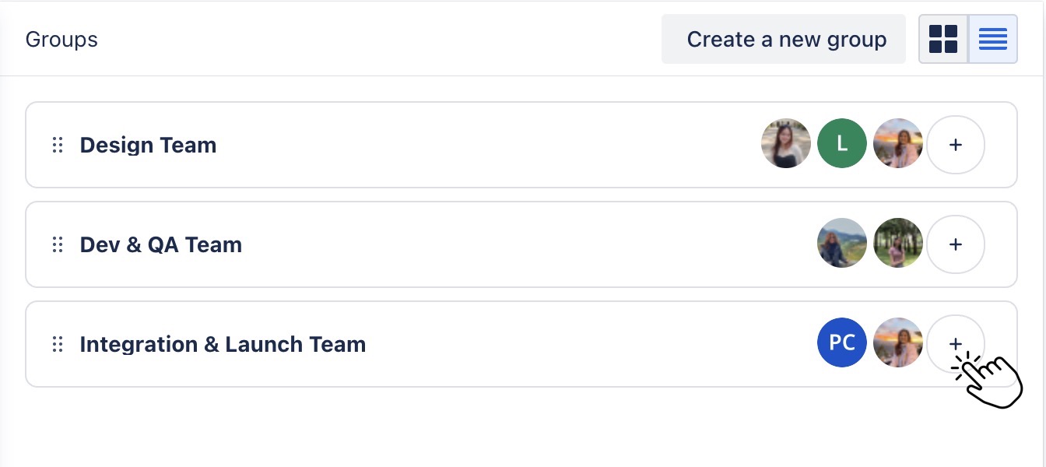Click the drag handle beside Integration & Launch Team
1046x467 pixels.
(x=57, y=344)
